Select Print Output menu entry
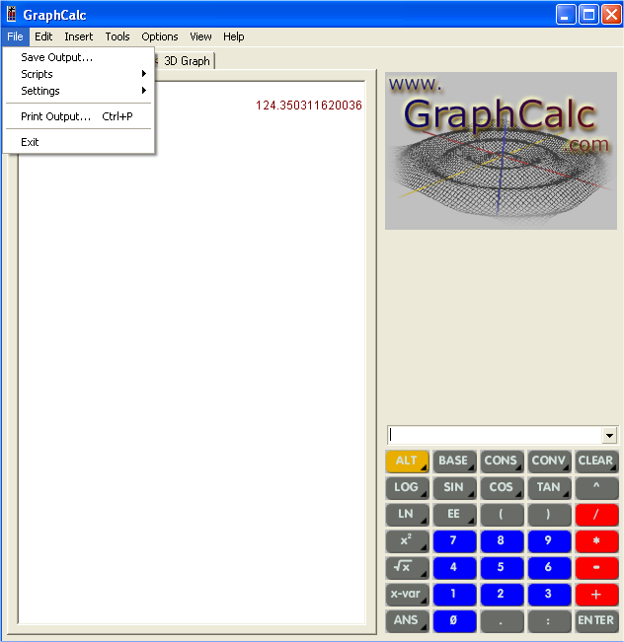This screenshot has width=624, height=642. click(x=78, y=116)
